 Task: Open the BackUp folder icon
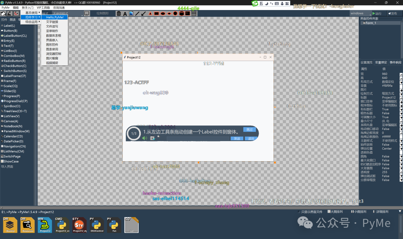pos(10,225)
